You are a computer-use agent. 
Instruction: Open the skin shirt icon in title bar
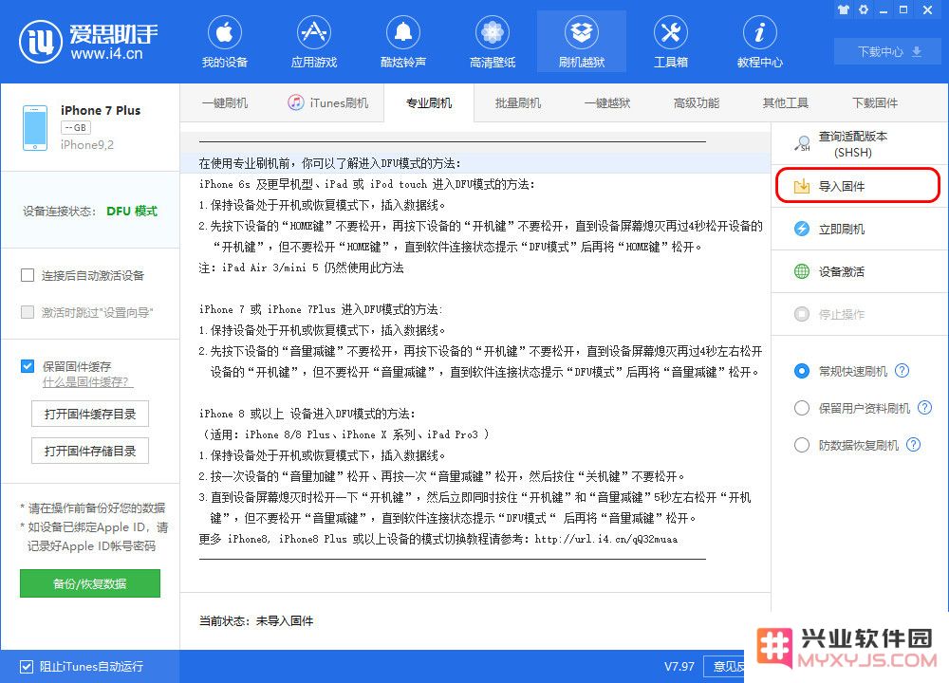click(844, 9)
